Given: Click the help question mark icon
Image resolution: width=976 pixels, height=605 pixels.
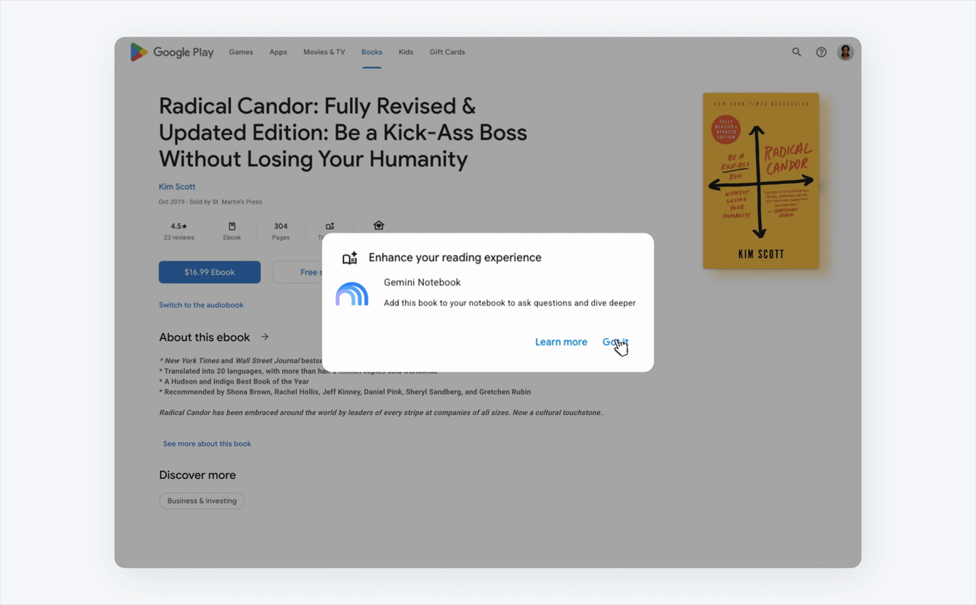Looking at the screenshot, I should [x=821, y=52].
